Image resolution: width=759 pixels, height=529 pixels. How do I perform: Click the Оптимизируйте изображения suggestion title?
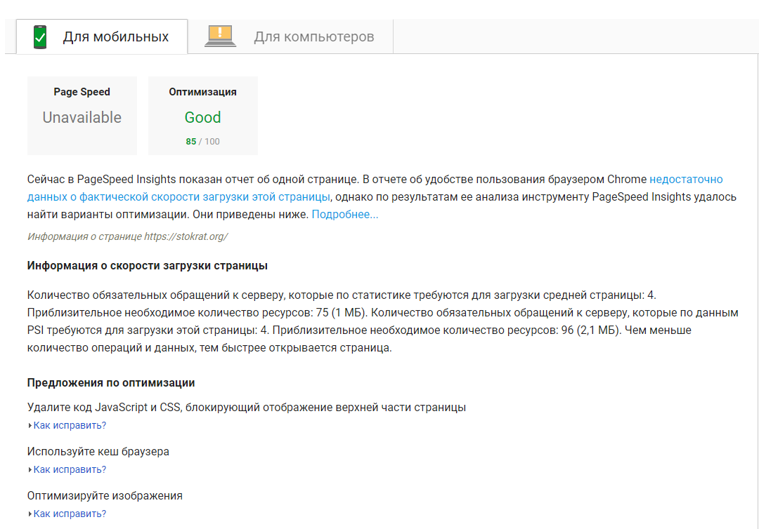(x=105, y=495)
